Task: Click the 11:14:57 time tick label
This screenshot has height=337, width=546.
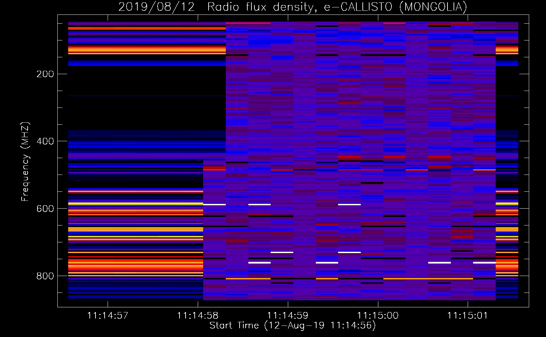Action: 108,316
